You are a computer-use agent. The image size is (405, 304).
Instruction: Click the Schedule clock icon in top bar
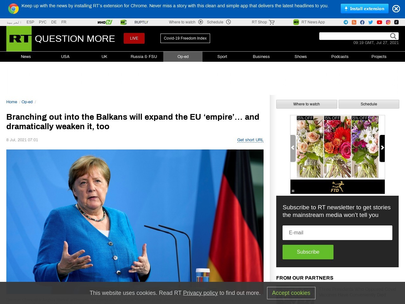(x=228, y=22)
